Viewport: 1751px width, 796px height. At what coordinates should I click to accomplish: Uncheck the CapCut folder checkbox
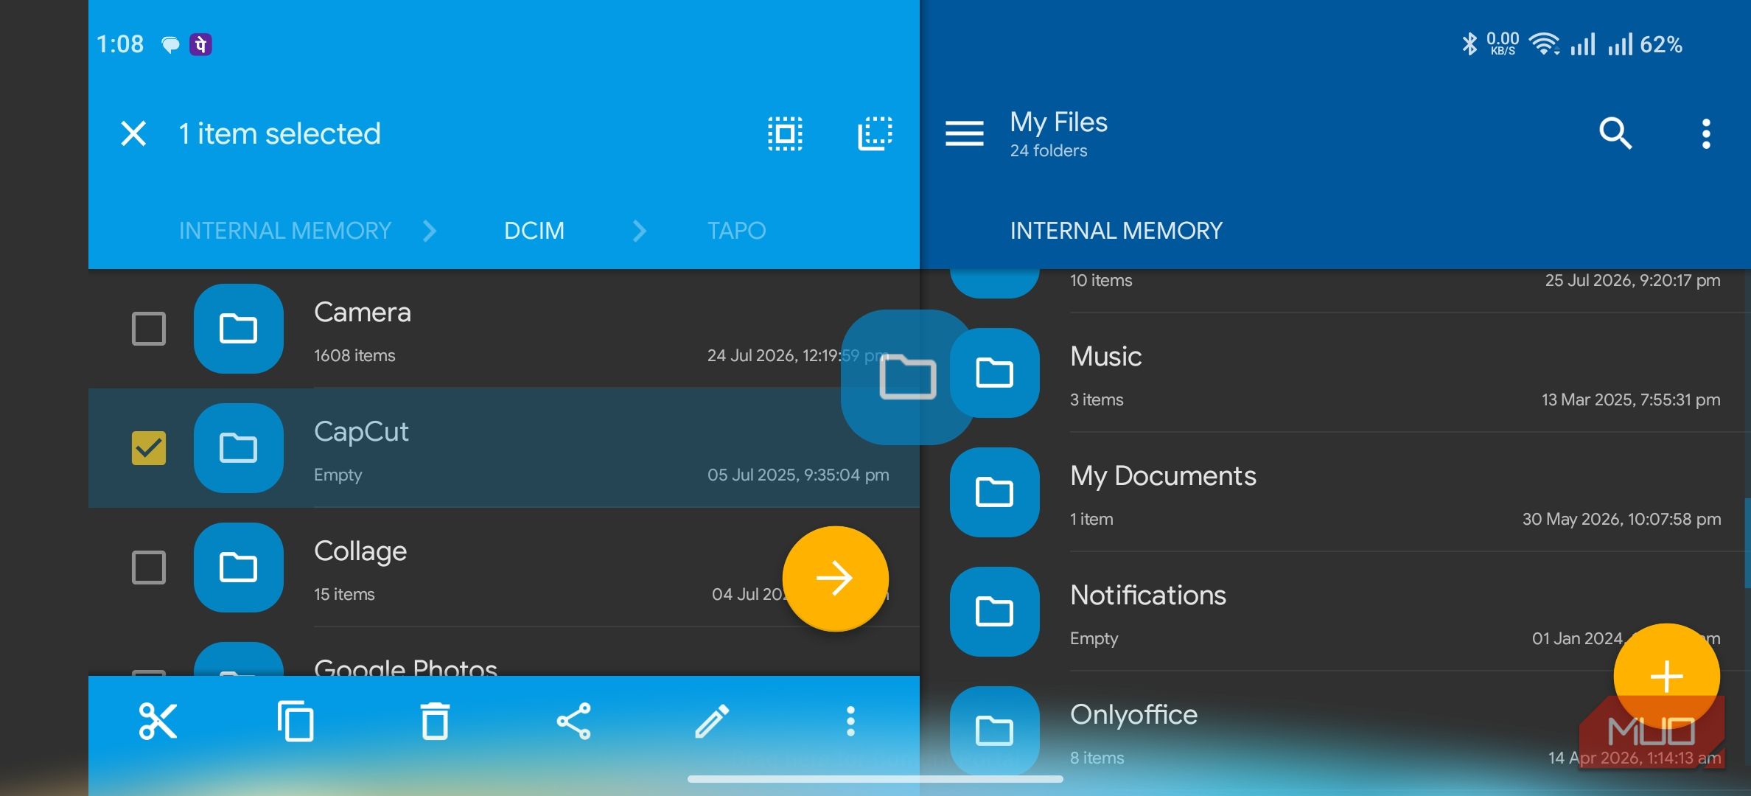(148, 448)
